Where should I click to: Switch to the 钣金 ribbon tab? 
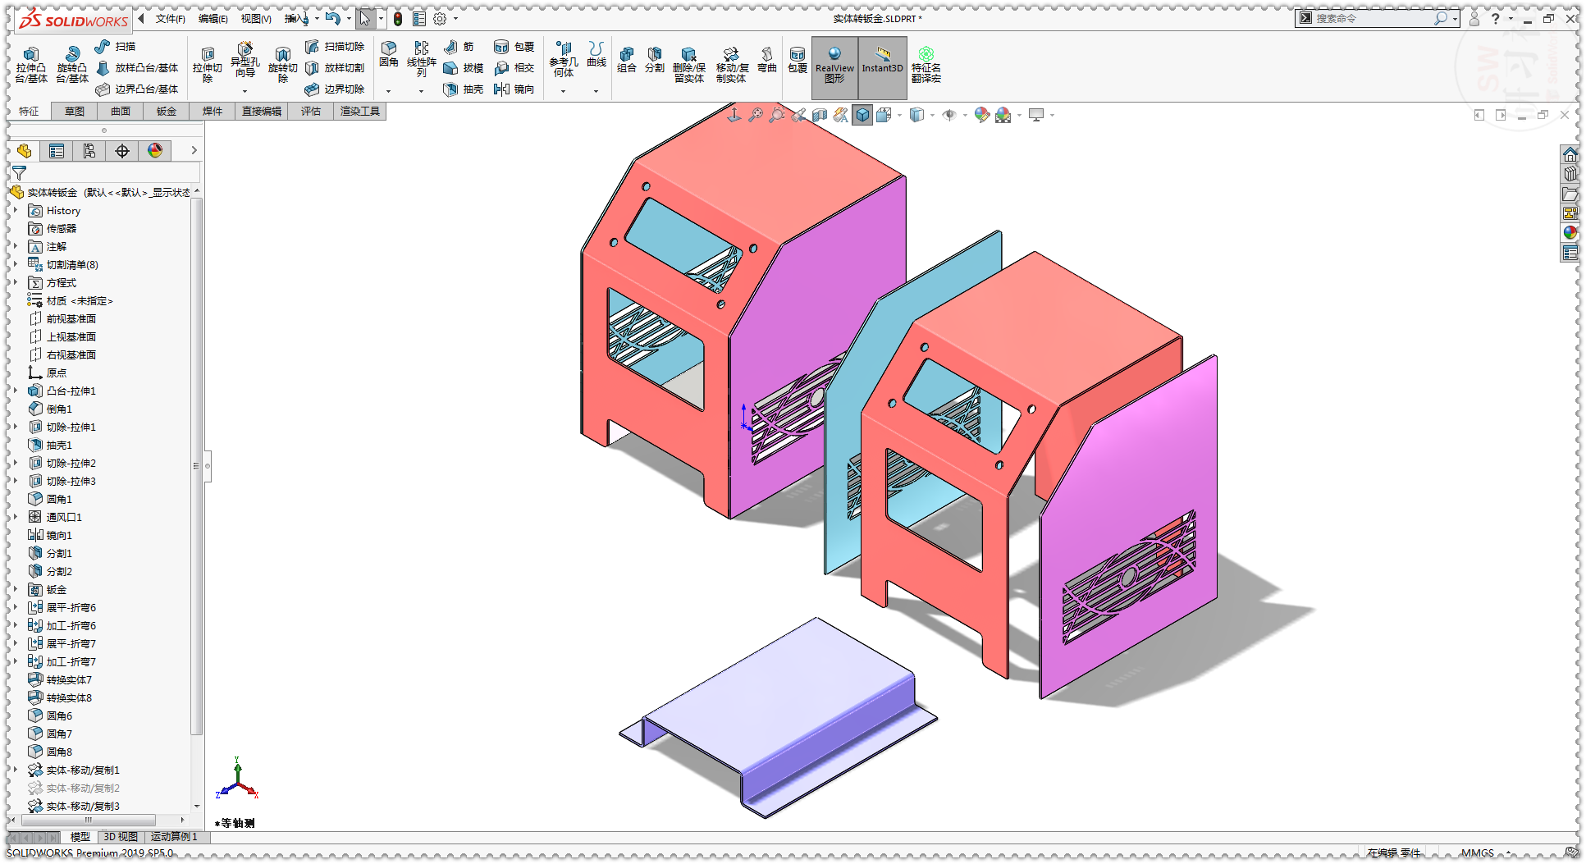point(166,111)
